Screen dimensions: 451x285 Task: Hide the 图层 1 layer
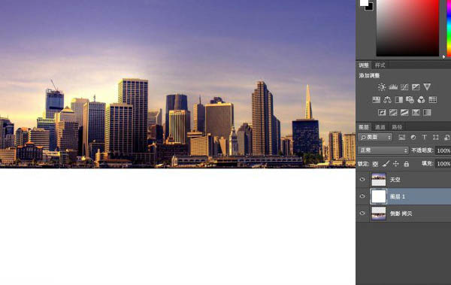362,196
